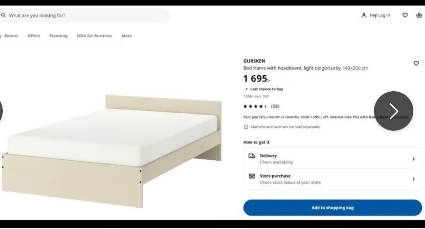Open the Planning menu item
Image resolution: width=425 pixels, height=229 pixels.
point(59,36)
